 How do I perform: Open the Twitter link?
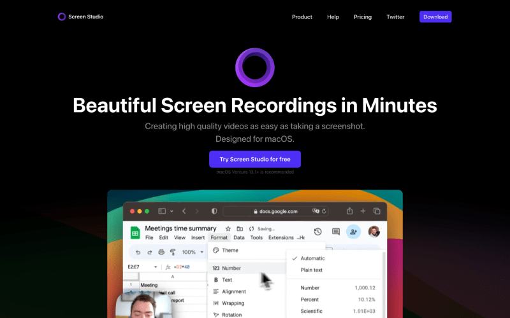click(x=395, y=17)
